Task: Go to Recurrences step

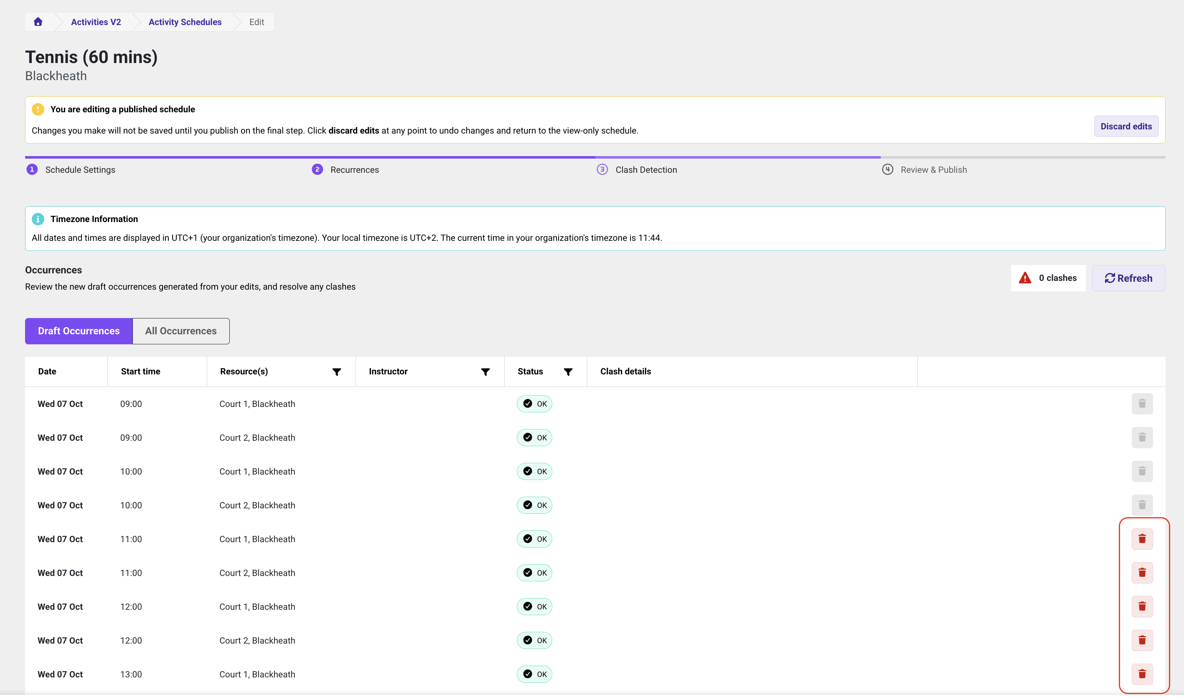Action: pos(345,169)
